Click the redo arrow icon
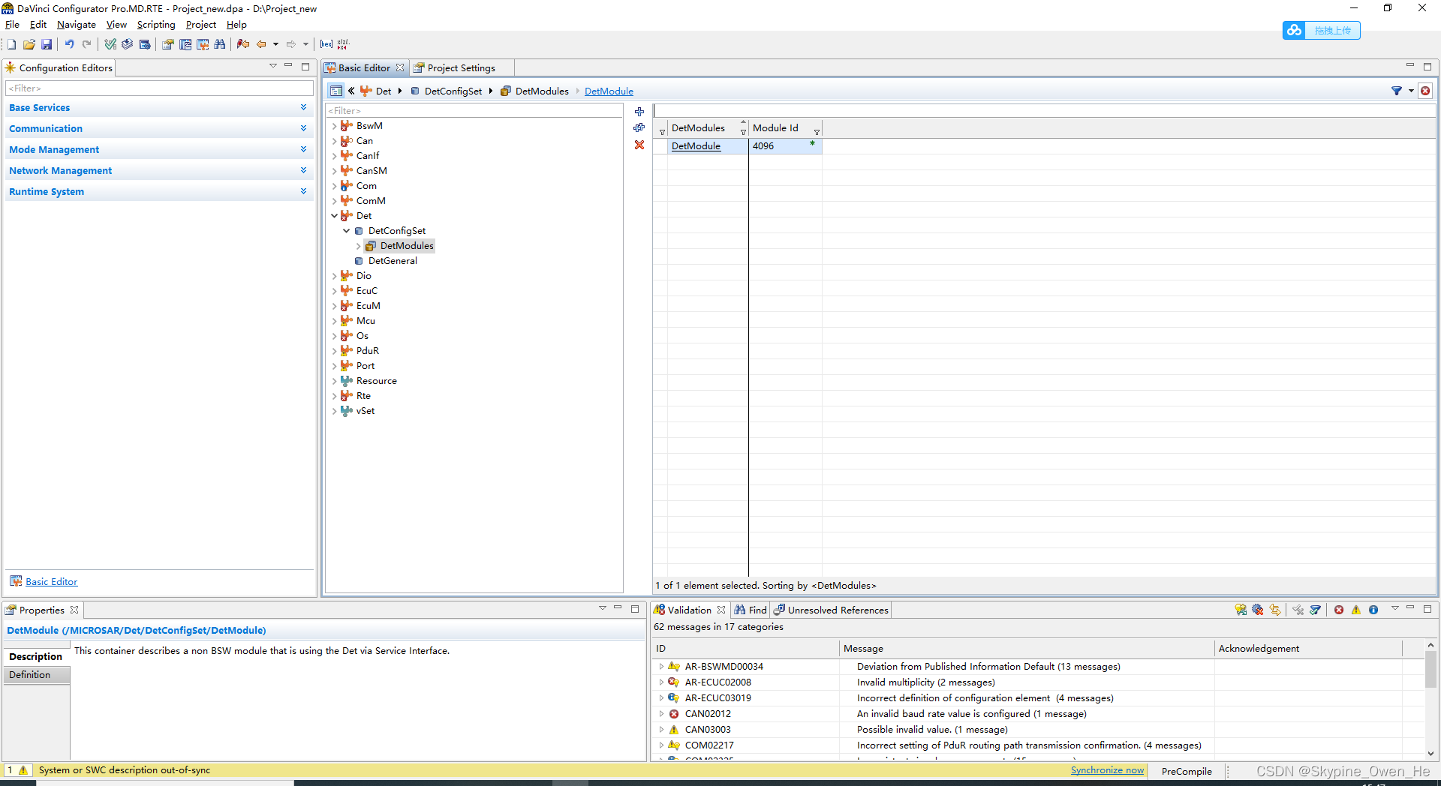This screenshot has width=1441, height=786. 87,44
